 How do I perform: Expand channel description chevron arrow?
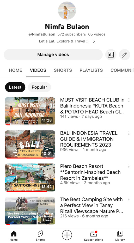(94, 41)
